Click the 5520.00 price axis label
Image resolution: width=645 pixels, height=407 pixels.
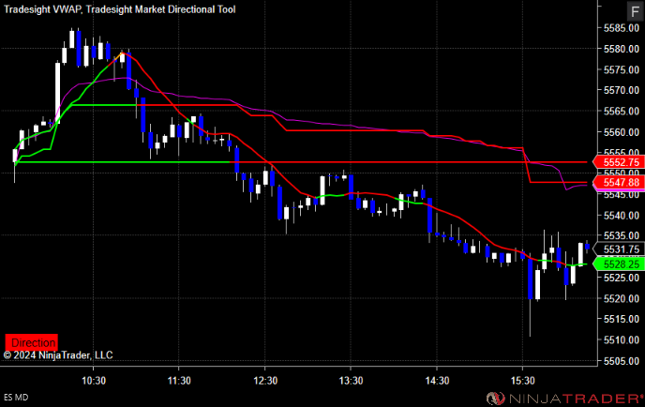(x=622, y=298)
